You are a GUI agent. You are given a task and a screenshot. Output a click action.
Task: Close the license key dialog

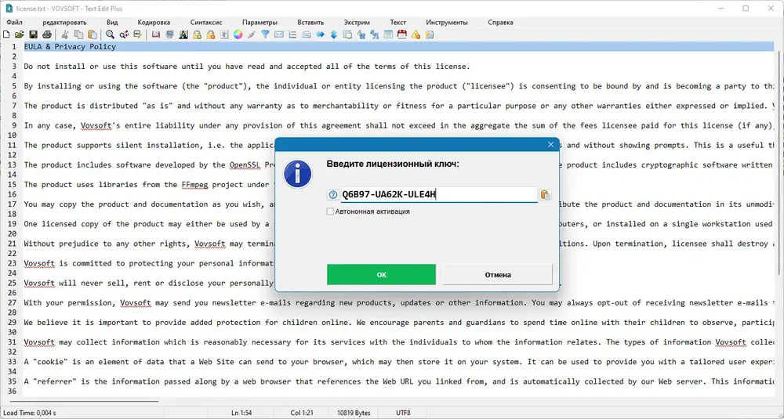550,144
